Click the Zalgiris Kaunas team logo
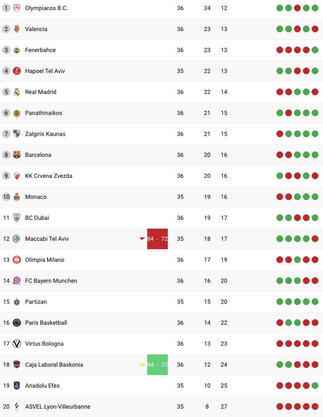 point(17,134)
